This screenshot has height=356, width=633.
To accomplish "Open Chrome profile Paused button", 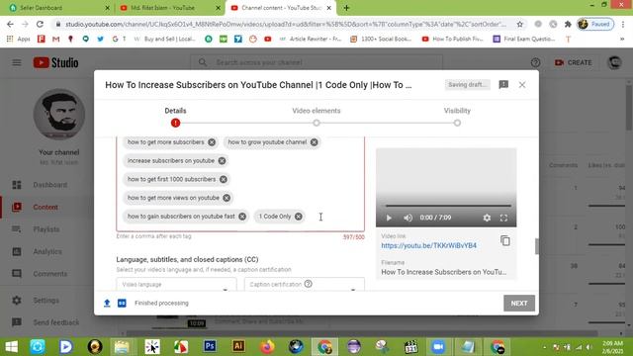I will [x=595, y=24].
